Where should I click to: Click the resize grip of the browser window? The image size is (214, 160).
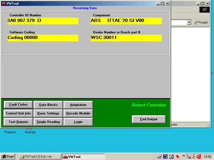[209, 125]
